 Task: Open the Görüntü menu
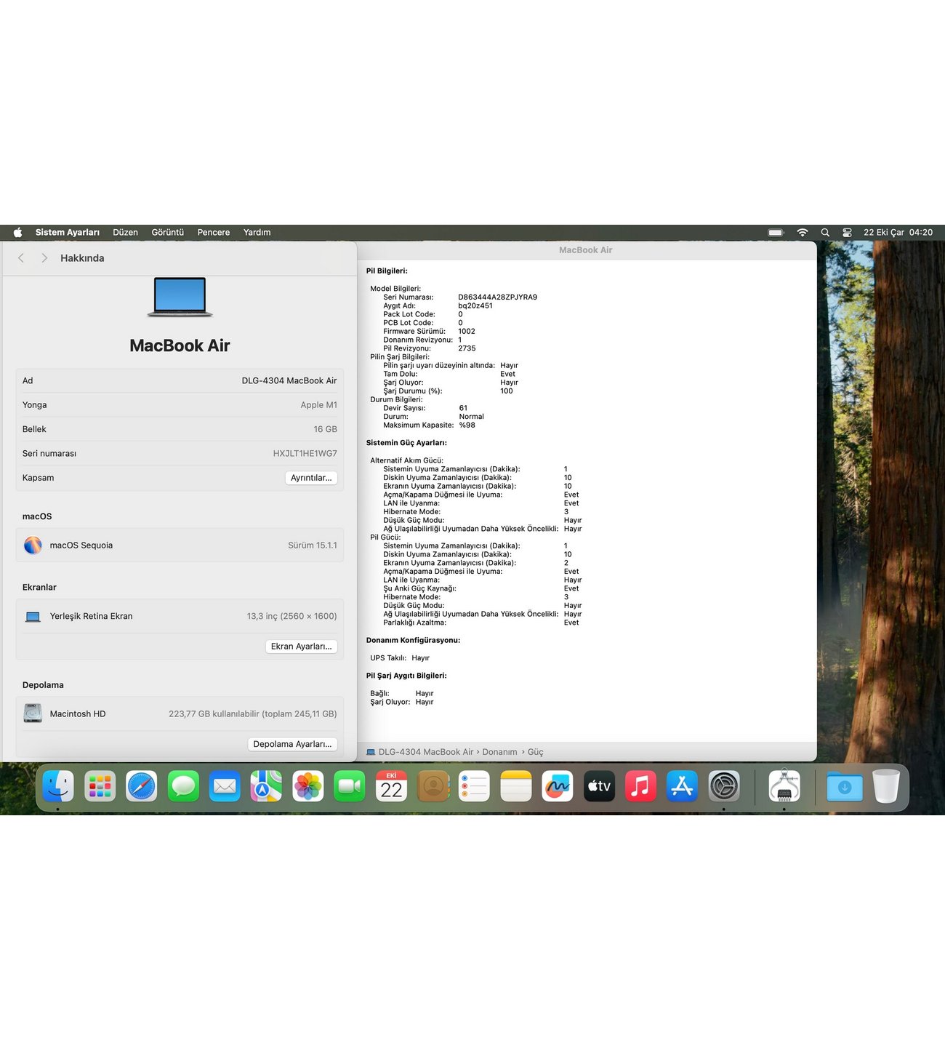(x=167, y=233)
